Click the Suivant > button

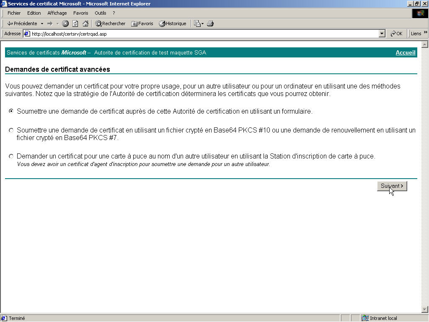(392, 186)
